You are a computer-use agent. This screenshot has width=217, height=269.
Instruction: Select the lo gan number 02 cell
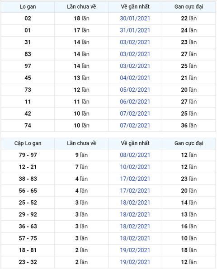click(x=28, y=19)
